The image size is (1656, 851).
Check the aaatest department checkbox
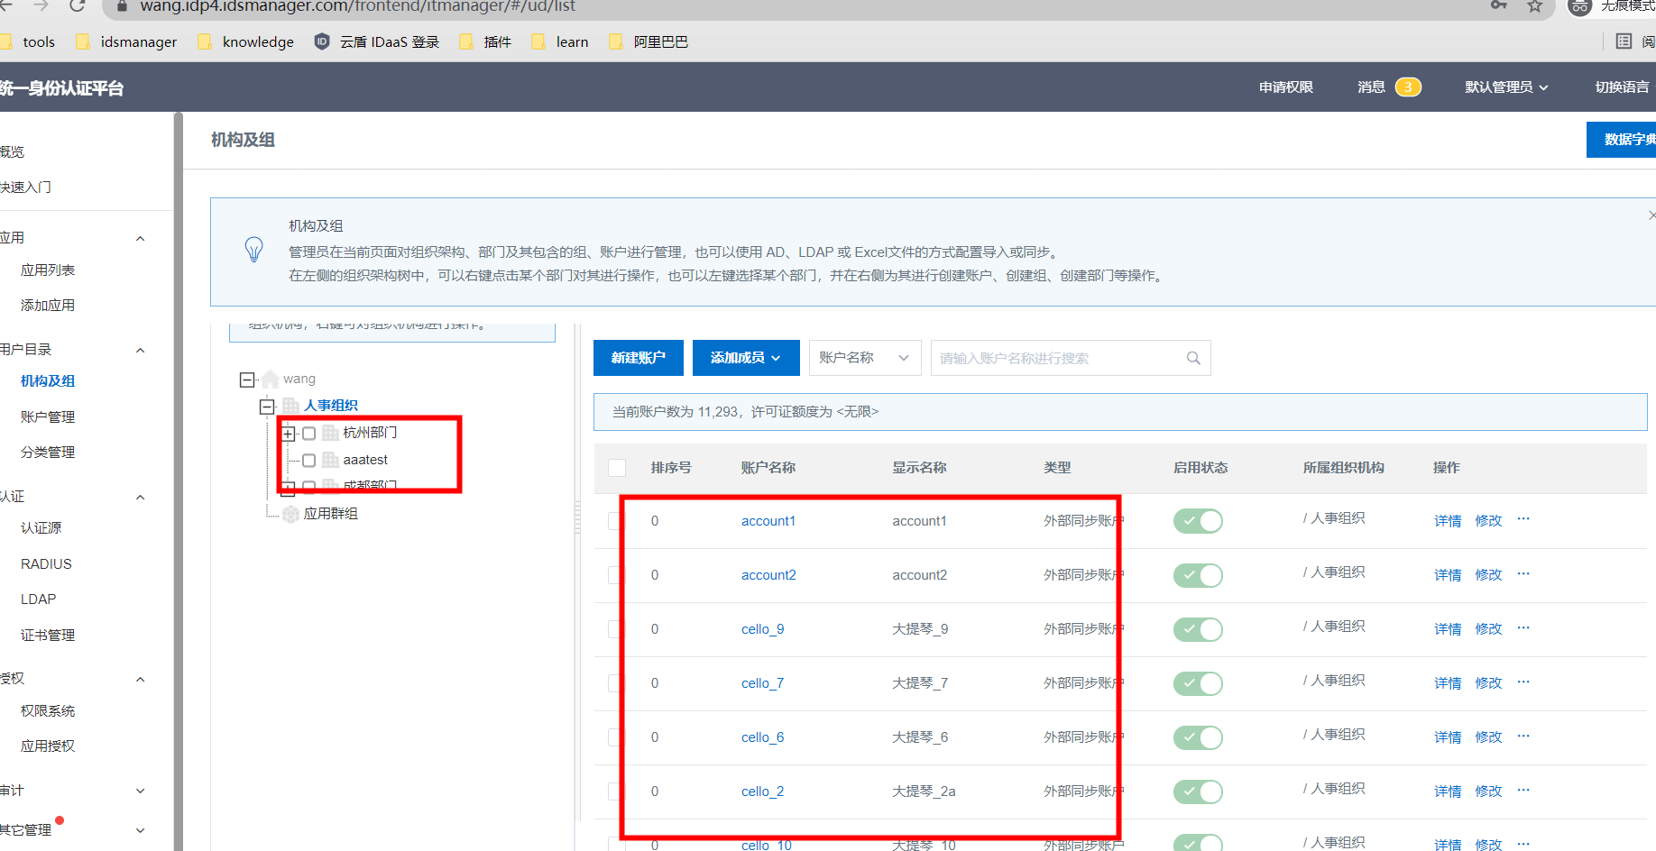tap(308, 461)
